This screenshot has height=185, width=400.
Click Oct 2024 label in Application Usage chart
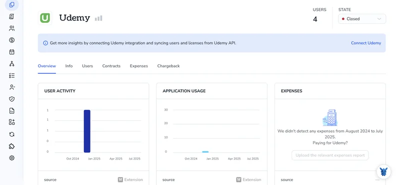click(x=191, y=159)
